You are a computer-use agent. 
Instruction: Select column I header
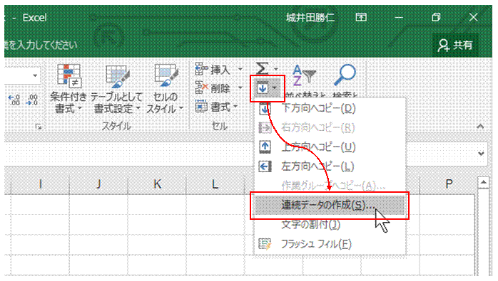[40, 184]
